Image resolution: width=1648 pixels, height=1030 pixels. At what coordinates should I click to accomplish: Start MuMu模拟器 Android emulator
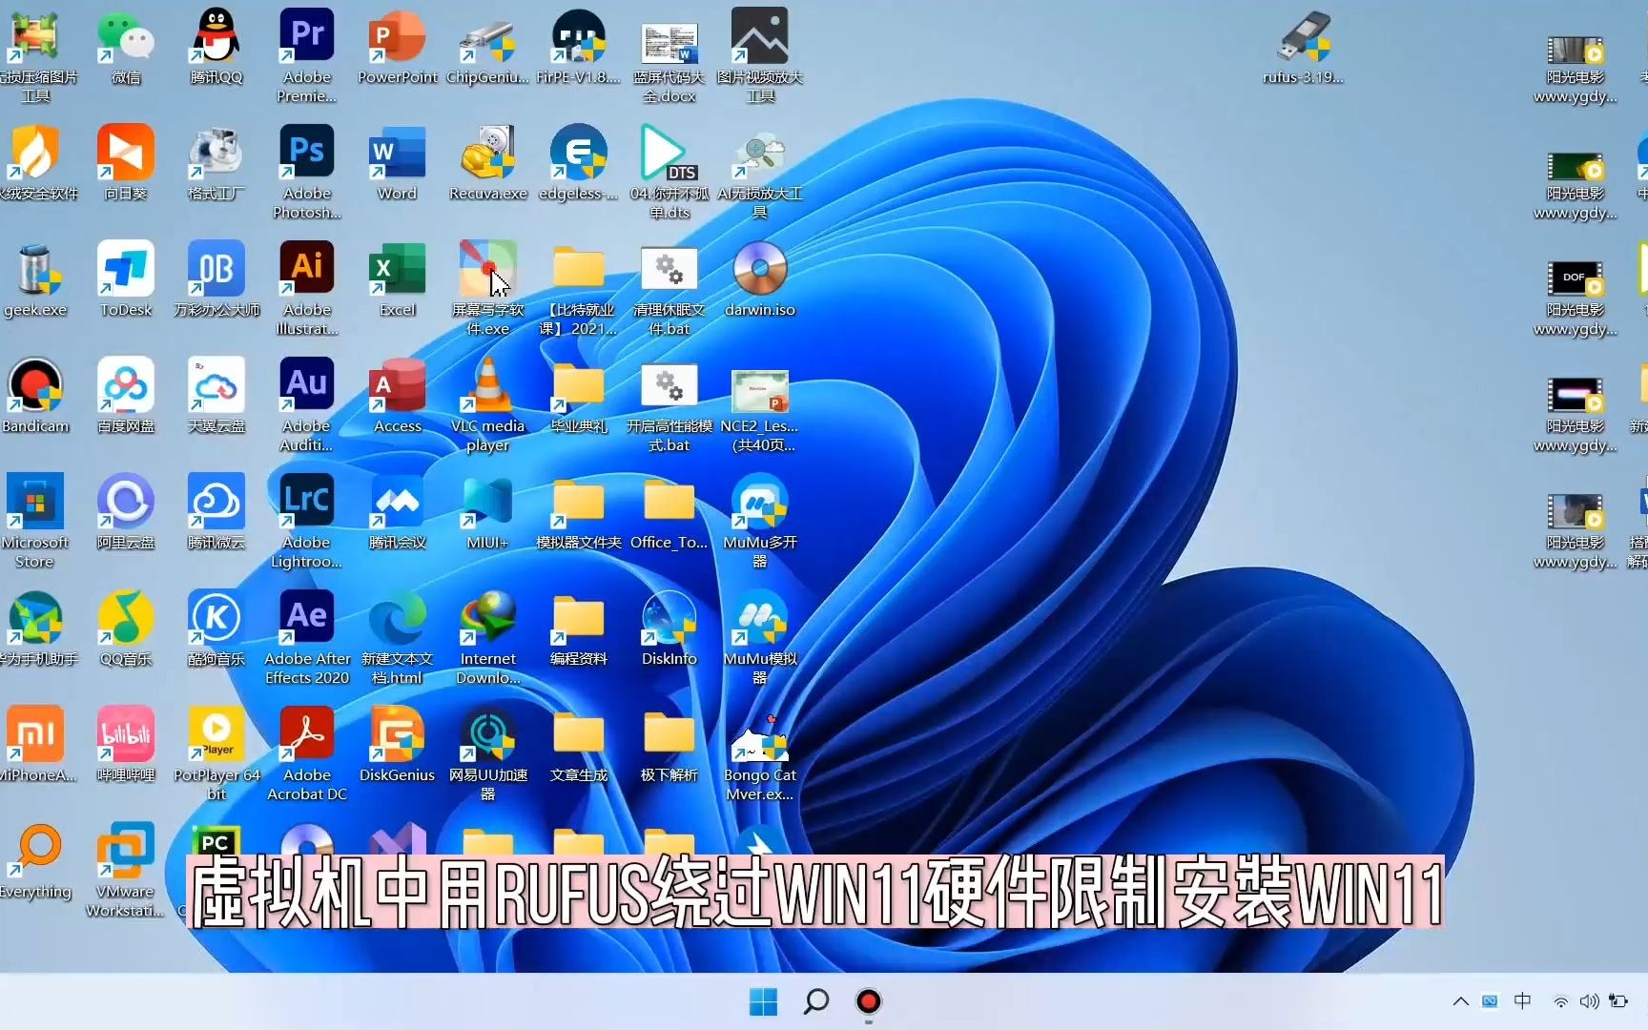pyautogui.click(x=759, y=625)
